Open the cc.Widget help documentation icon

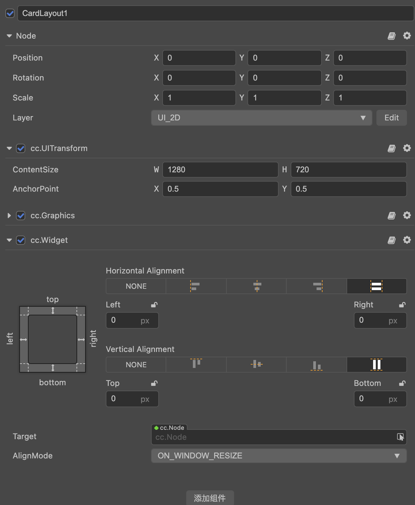point(391,240)
